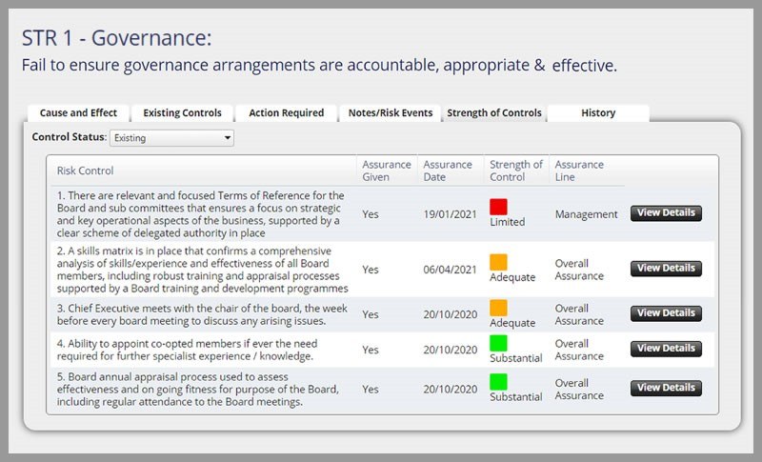Open the Cause and Effect tab

tap(78, 112)
